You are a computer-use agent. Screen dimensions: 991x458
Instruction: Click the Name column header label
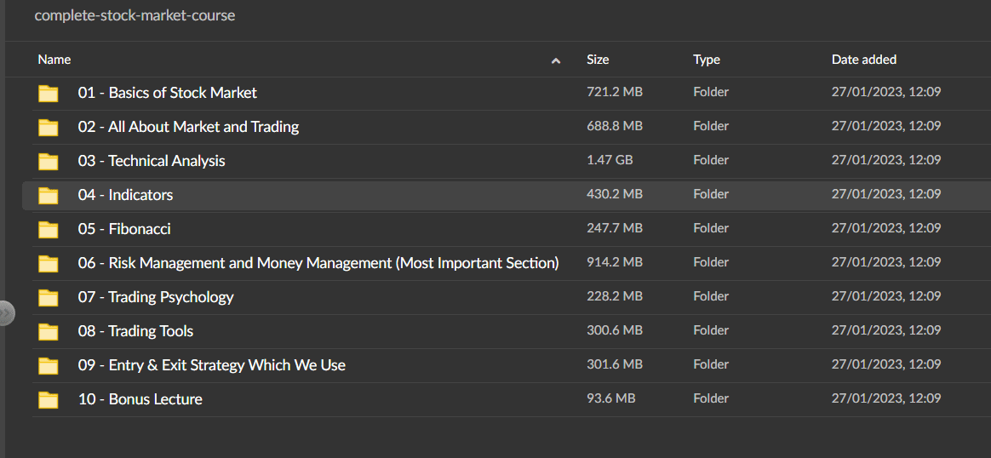point(54,60)
